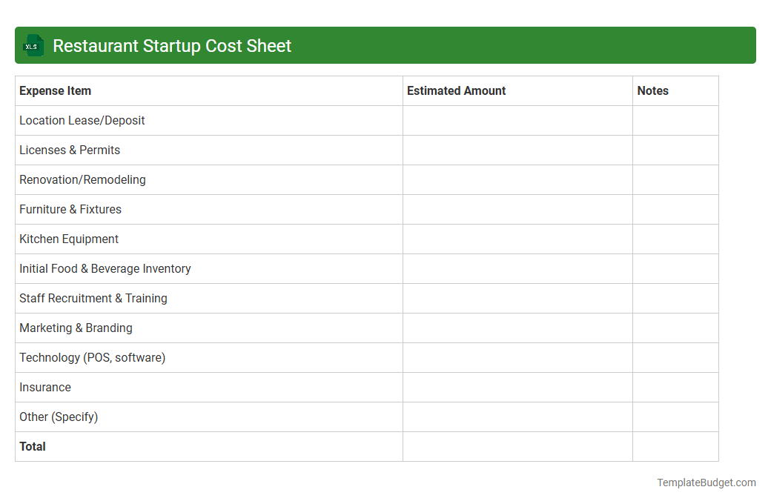The width and height of the screenshot is (771, 504).
Task: Select the Expense Item column header
Action: 55,90
